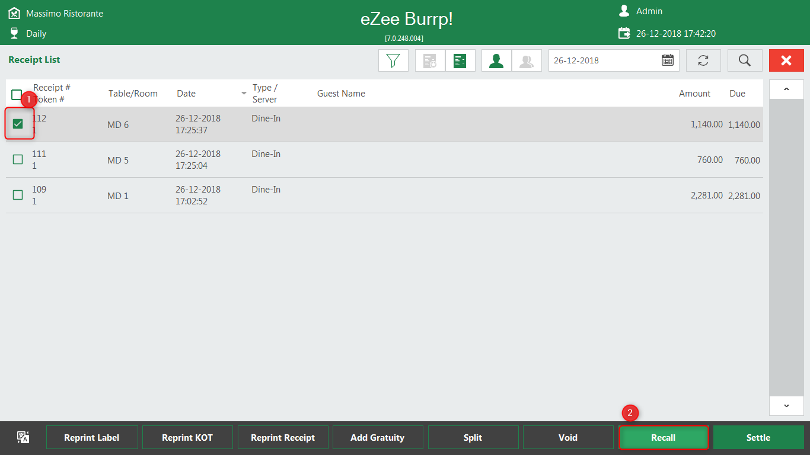Check the receipt 109 checkbox
This screenshot has width=810, height=455.
(x=18, y=195)
